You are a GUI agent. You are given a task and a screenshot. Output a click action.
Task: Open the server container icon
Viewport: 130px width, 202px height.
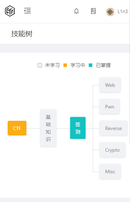[x=93, y=11]
